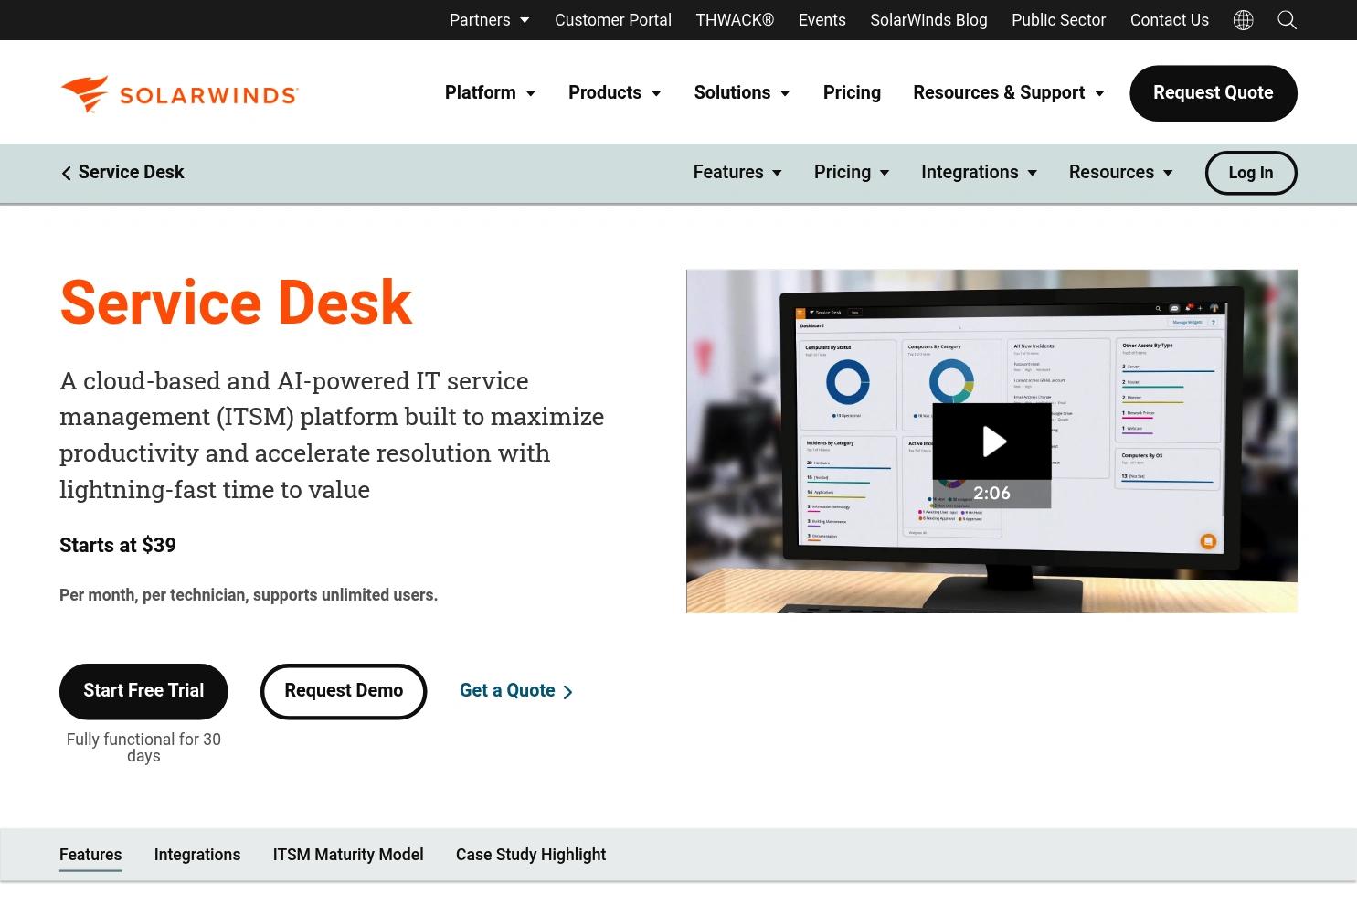1357x905 pixels.
Task: Select the Features tab in bottom bar
Action: [x=90, y=855]
